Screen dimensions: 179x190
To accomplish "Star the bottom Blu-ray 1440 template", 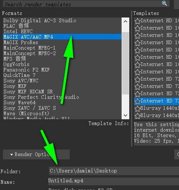I will [137, 116].
